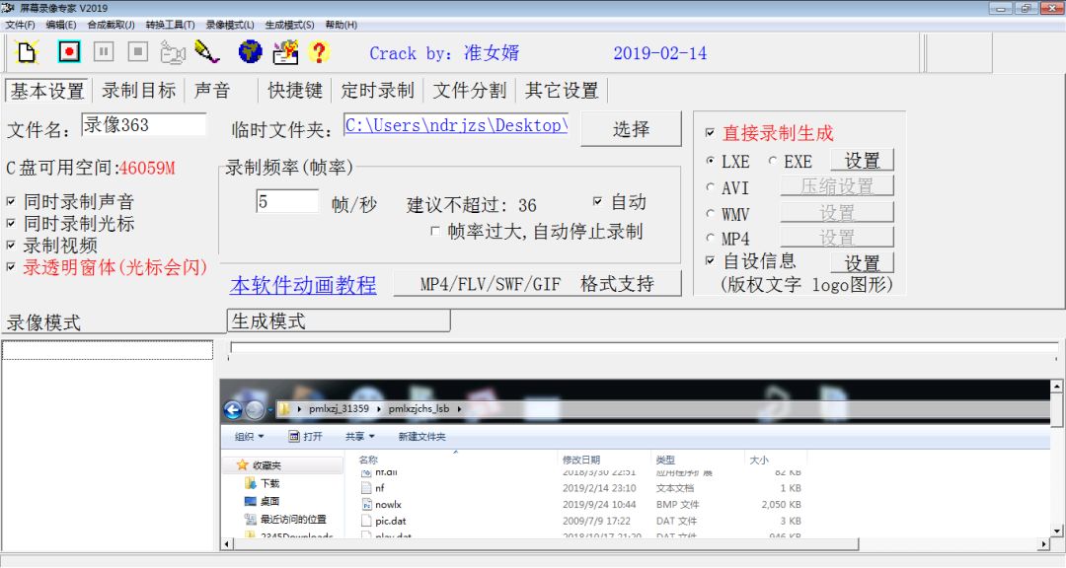Select the highlighter pen toolbar icon

206,51
